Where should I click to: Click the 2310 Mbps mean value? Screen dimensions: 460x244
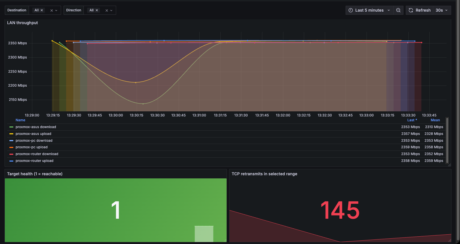pyautogui.click(x=434, y=127)
